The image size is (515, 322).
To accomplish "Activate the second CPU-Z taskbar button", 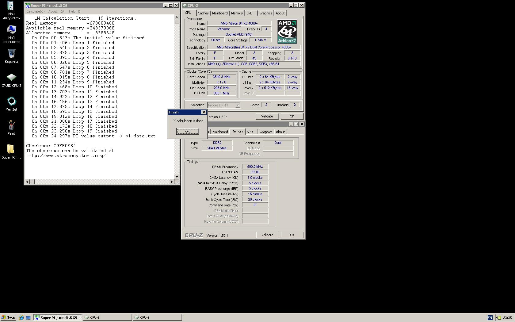I will pos(157,317).
